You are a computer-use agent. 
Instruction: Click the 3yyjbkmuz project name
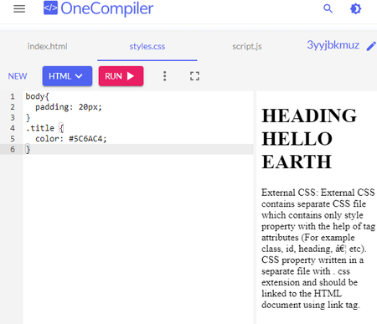(333, 45)
